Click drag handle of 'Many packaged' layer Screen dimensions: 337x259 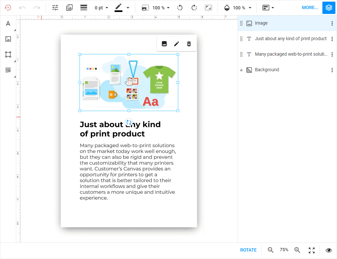[x=241, y=54]
